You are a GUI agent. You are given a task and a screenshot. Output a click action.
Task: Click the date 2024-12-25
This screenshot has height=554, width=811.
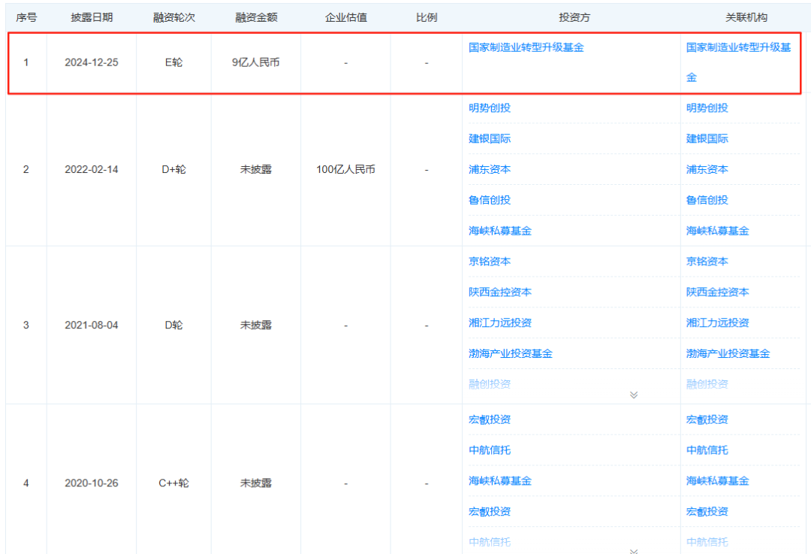click(x=92, y=62)
